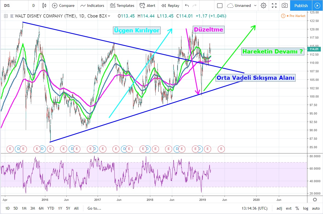Click the play icon next to Publish

point(318,5)
